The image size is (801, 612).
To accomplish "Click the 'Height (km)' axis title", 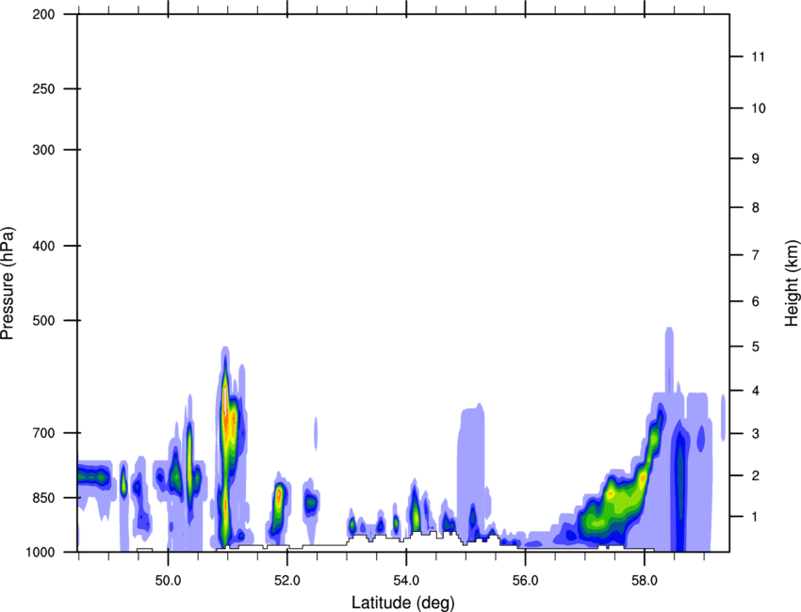I will coord(792,282).
